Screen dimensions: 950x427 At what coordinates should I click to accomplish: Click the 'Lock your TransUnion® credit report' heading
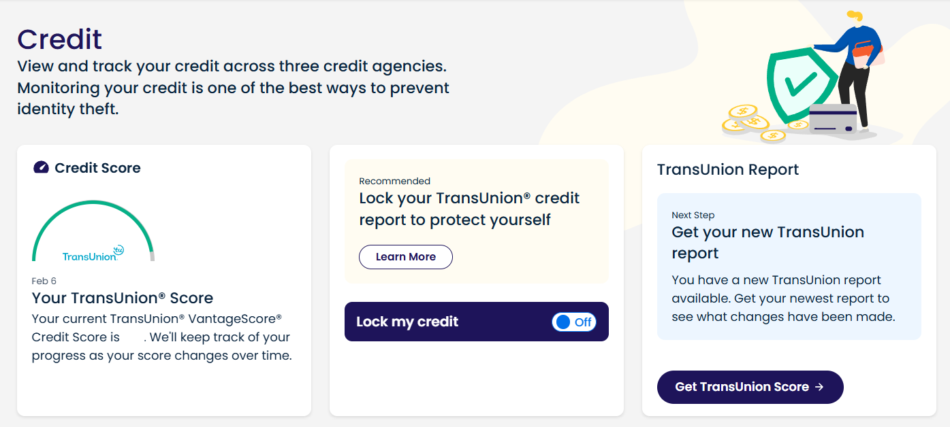point(469,209)
